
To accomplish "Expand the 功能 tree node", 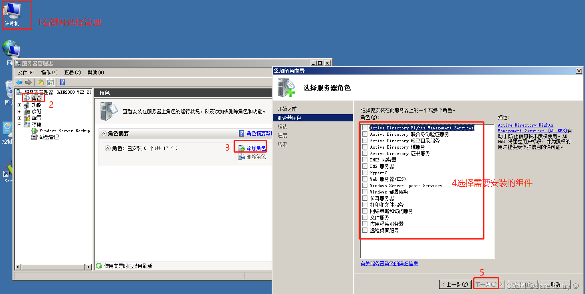I will 19,105.
